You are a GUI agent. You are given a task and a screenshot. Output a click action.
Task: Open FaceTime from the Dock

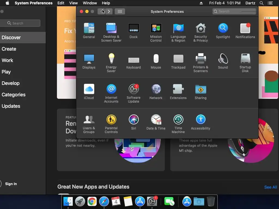169,202
